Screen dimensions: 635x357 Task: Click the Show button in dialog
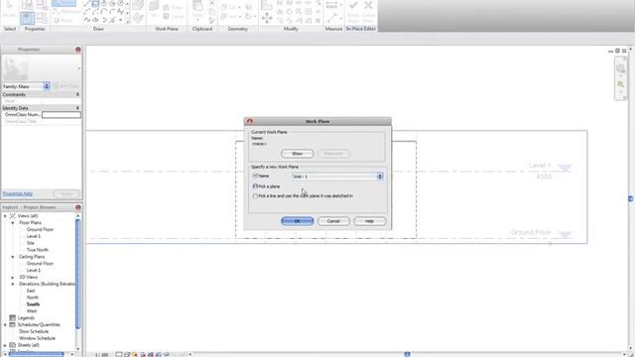[x=298, y=154]
